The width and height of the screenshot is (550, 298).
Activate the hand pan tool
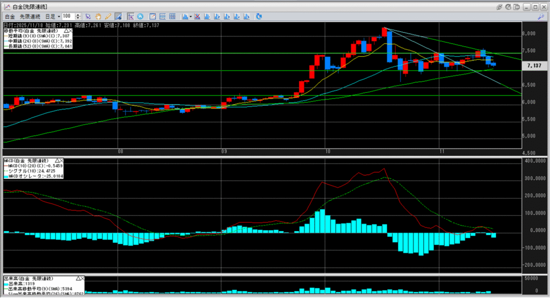tap(98, 17)
